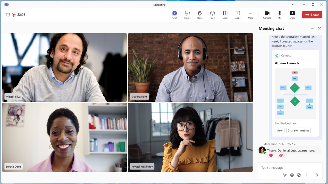This screenshot has width=328, height=184.
Task: Click the Copilot compose icon
Action: (x=299, y=175)
